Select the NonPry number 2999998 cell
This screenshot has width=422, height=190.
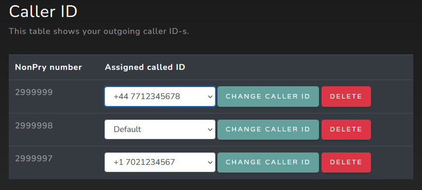point(34,126)
